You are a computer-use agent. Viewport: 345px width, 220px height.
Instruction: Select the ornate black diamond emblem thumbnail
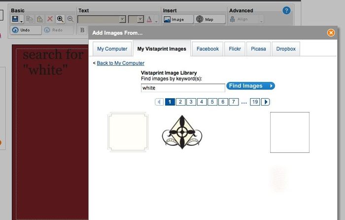coord(182,133)
